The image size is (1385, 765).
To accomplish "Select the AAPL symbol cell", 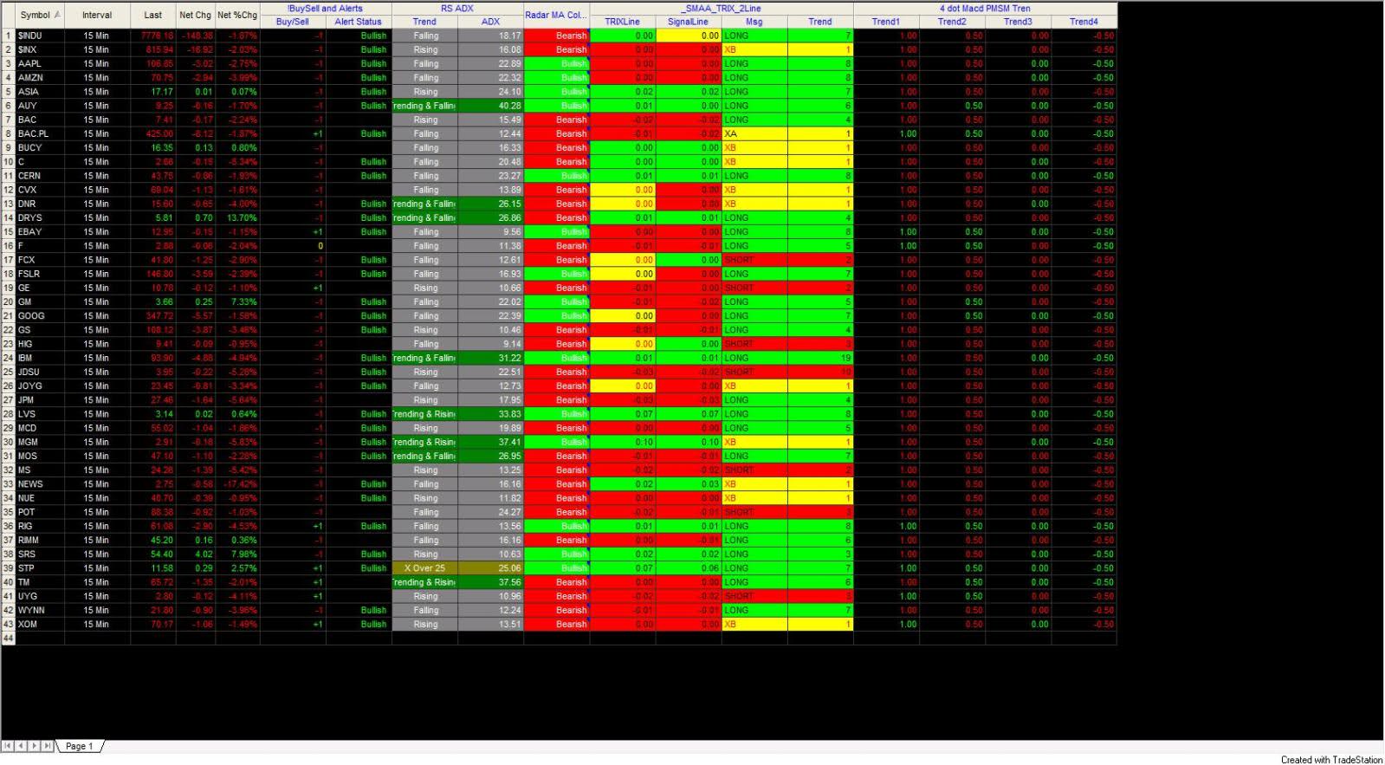I will (x=40, y=63).
